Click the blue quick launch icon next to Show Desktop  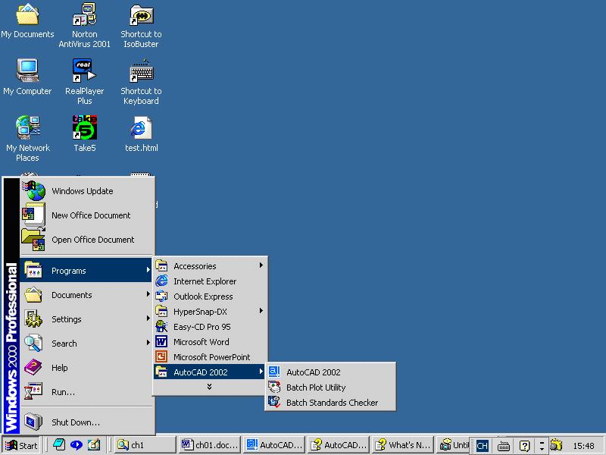click(x=77, y=445)
